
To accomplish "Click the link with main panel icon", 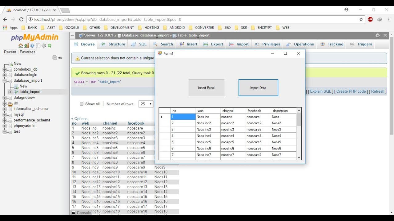I will click(60, 57).
